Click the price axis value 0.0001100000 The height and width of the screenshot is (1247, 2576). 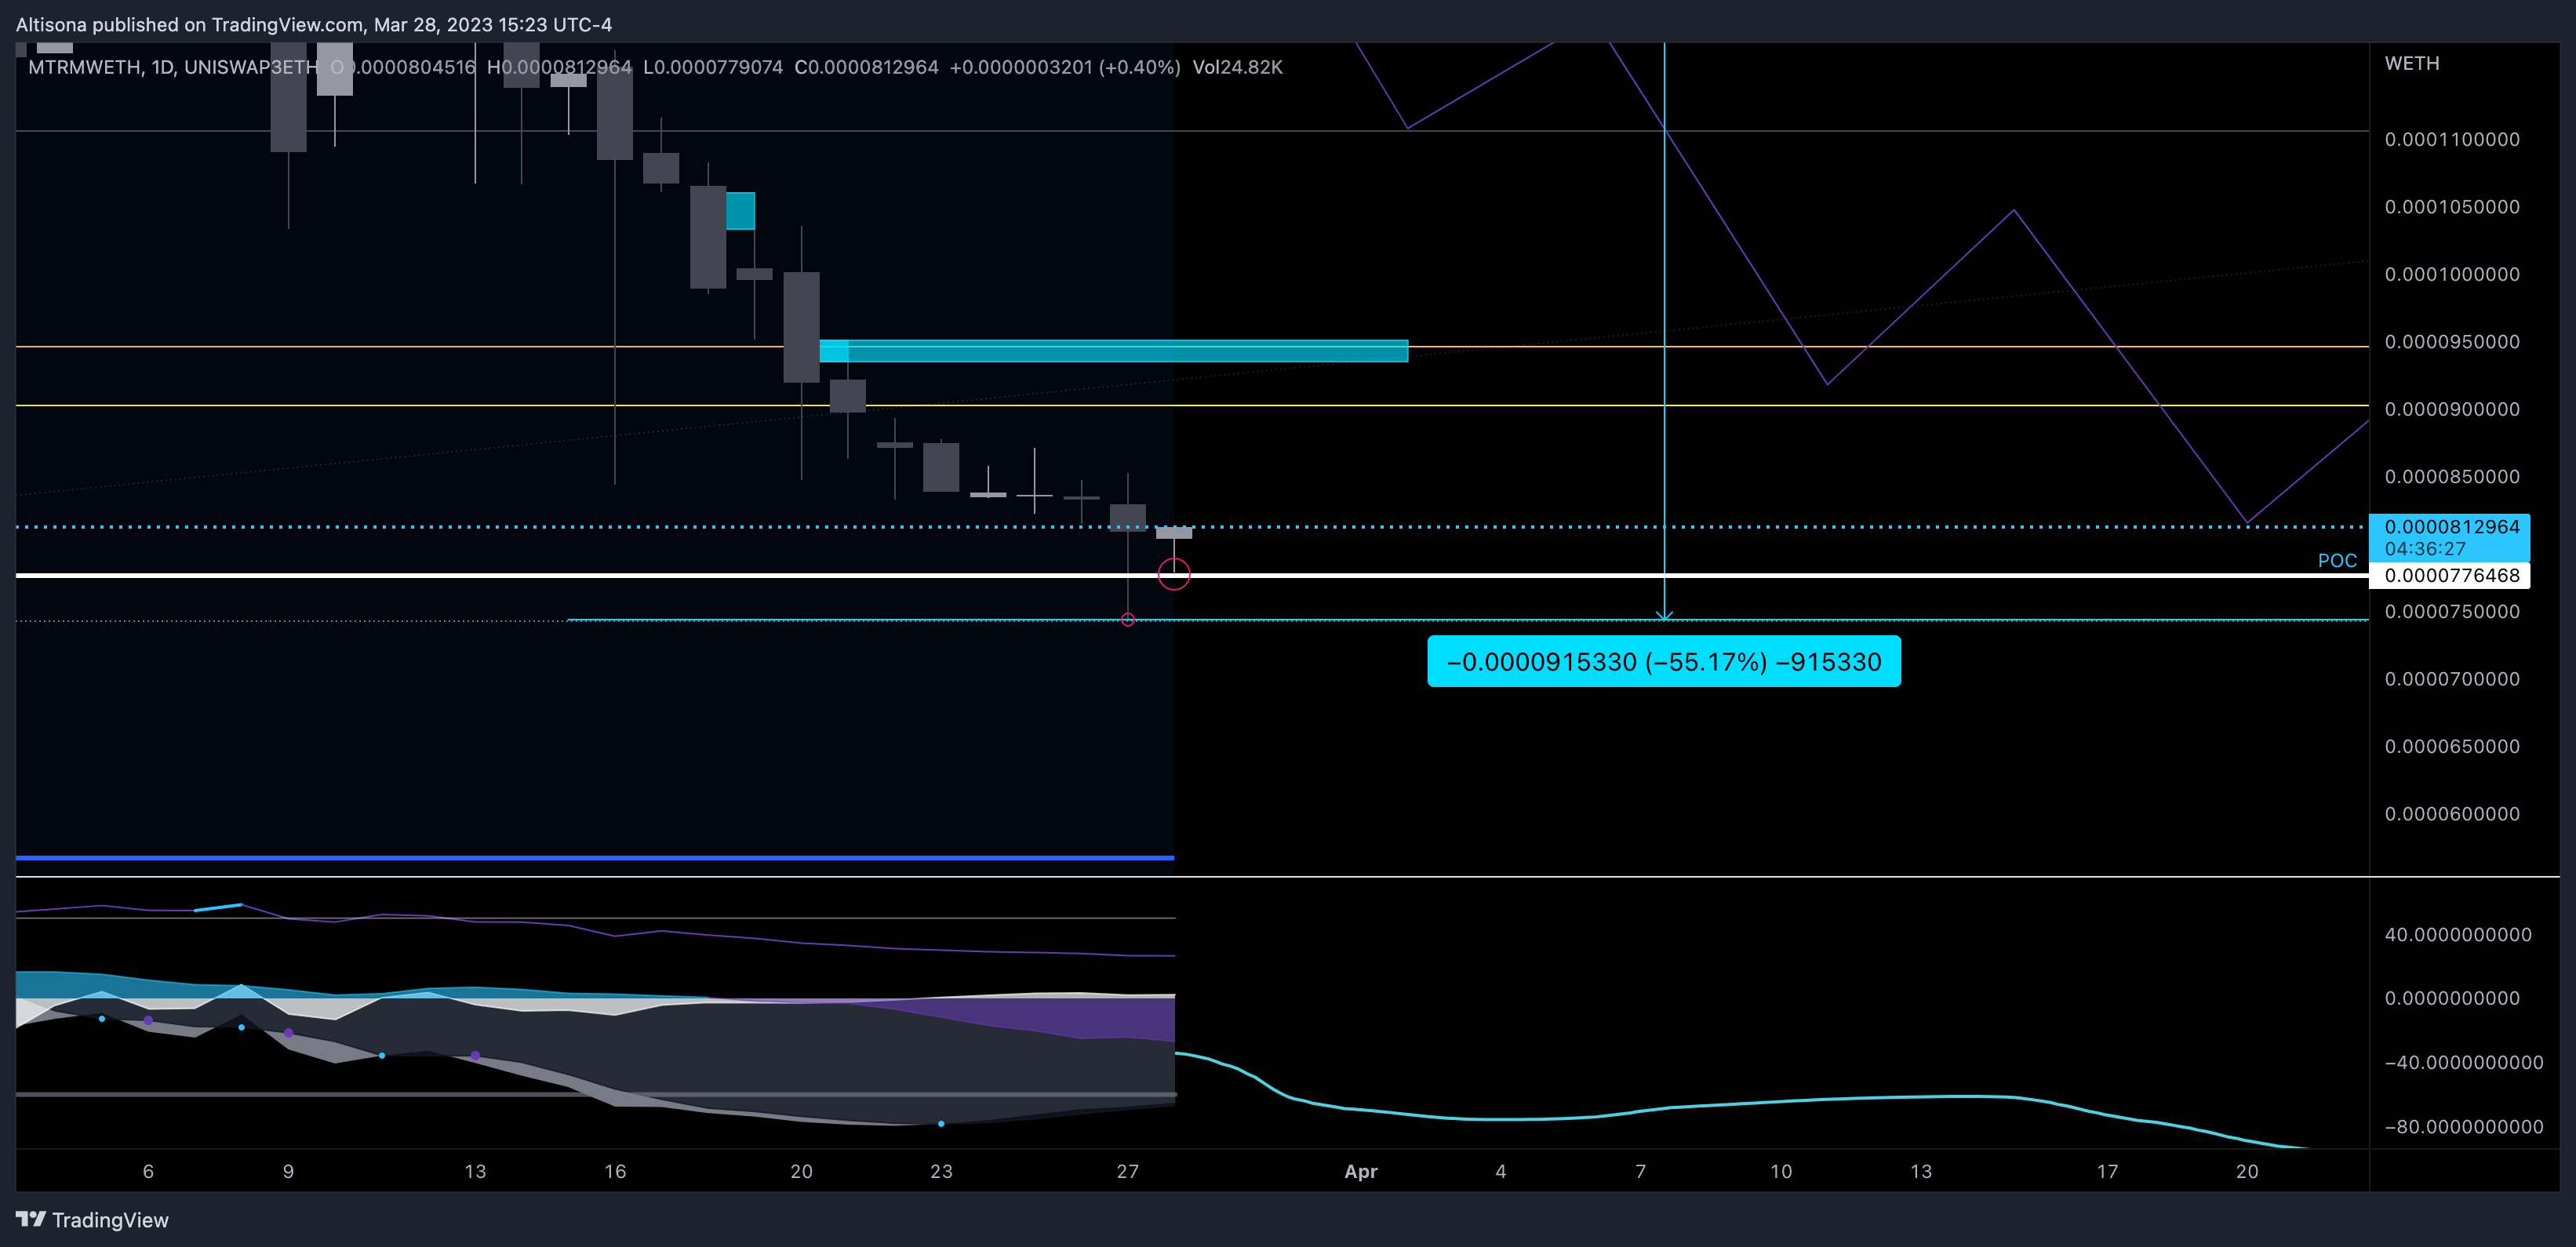click(x=2452, y=139)
